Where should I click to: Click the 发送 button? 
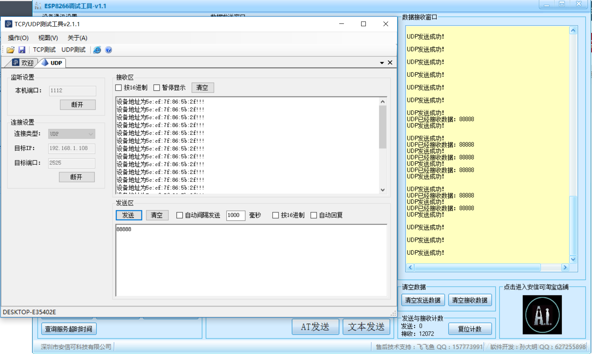[x=129, y=215]
